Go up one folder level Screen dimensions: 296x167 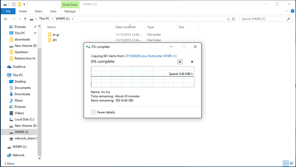point(25,19)
